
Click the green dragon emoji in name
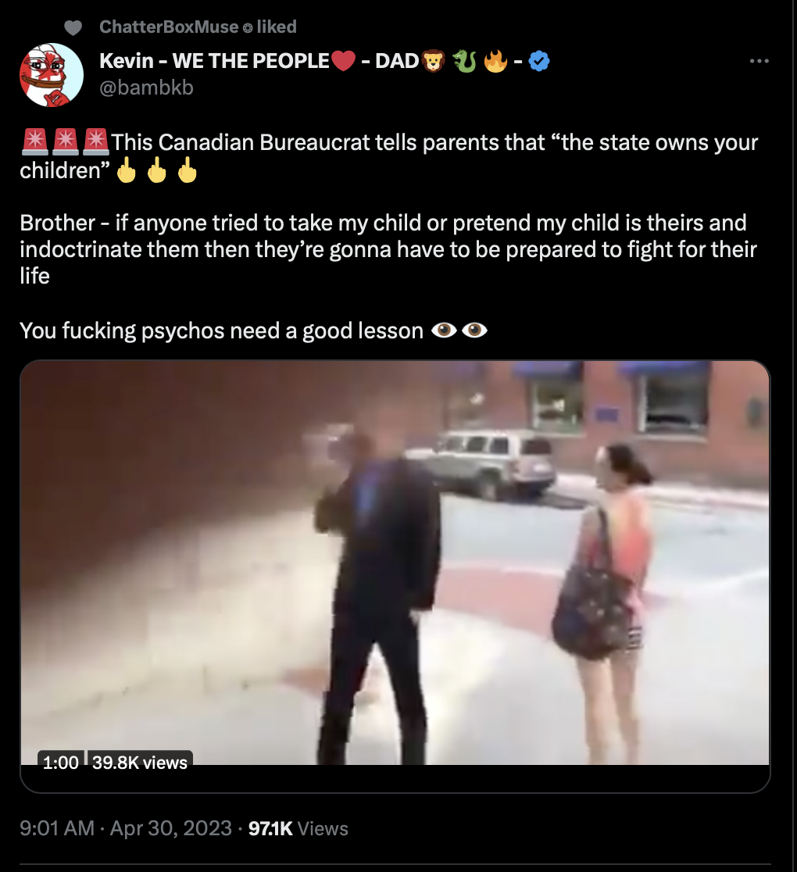pyautogui.click(x=464, y=61)
